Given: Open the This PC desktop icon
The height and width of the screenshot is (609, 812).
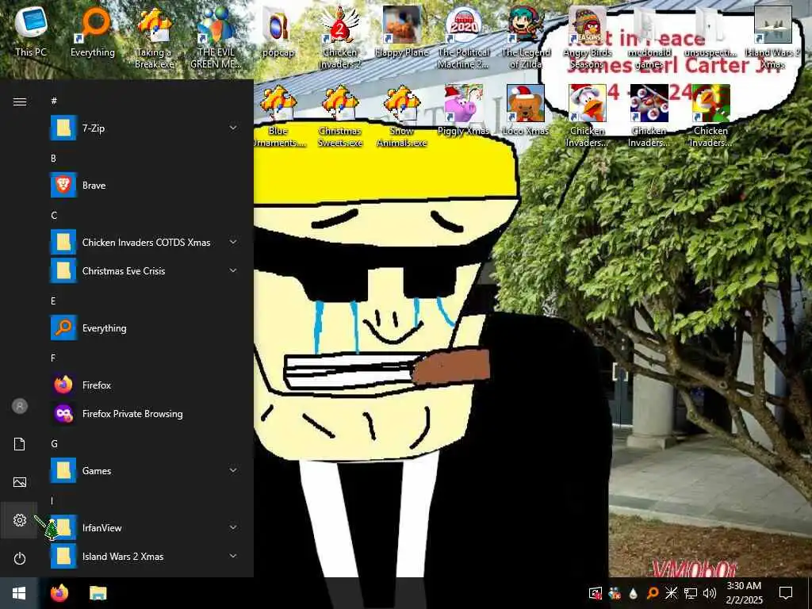Looking at the screenshot, I should (x=31, y=31).
